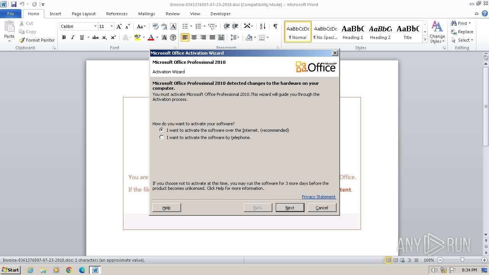489x275 pixels.
Task: Expand underline style dropdown arrow
Action: 88,37
